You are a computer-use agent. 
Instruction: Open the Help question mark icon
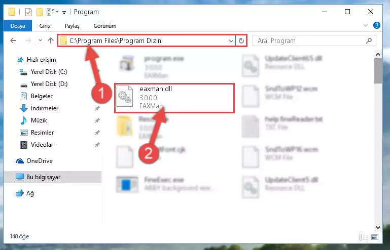[377, 25]
